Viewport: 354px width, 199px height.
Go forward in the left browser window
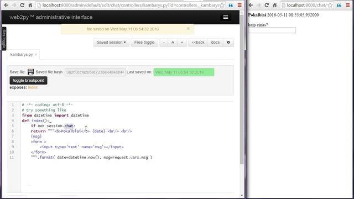pyautogui.click(x=14, y=5)
